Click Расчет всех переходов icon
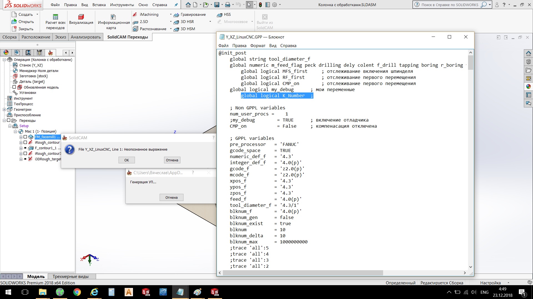533x299 pixels. [56, 17]
